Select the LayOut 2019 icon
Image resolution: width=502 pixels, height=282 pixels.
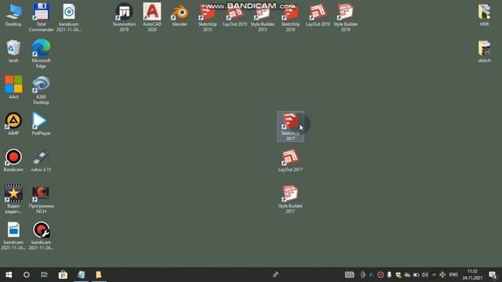pyautogui.click(x=318, y=16)
